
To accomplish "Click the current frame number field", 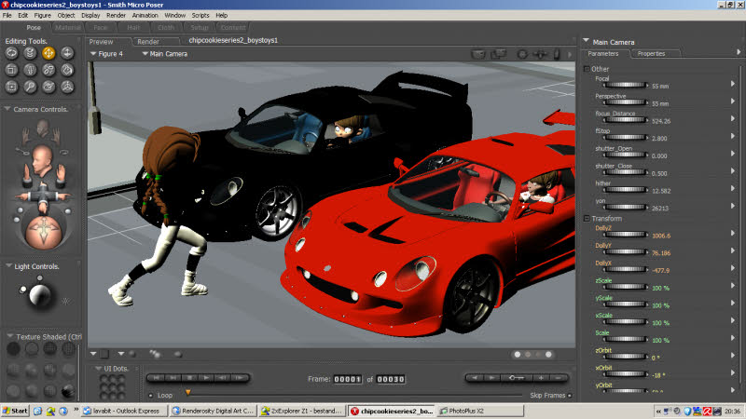I will tap(348, 379).
